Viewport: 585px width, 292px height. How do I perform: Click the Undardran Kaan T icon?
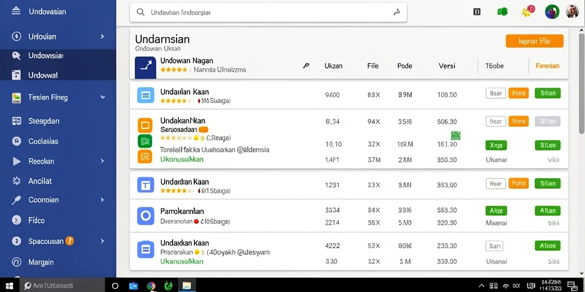146,185
